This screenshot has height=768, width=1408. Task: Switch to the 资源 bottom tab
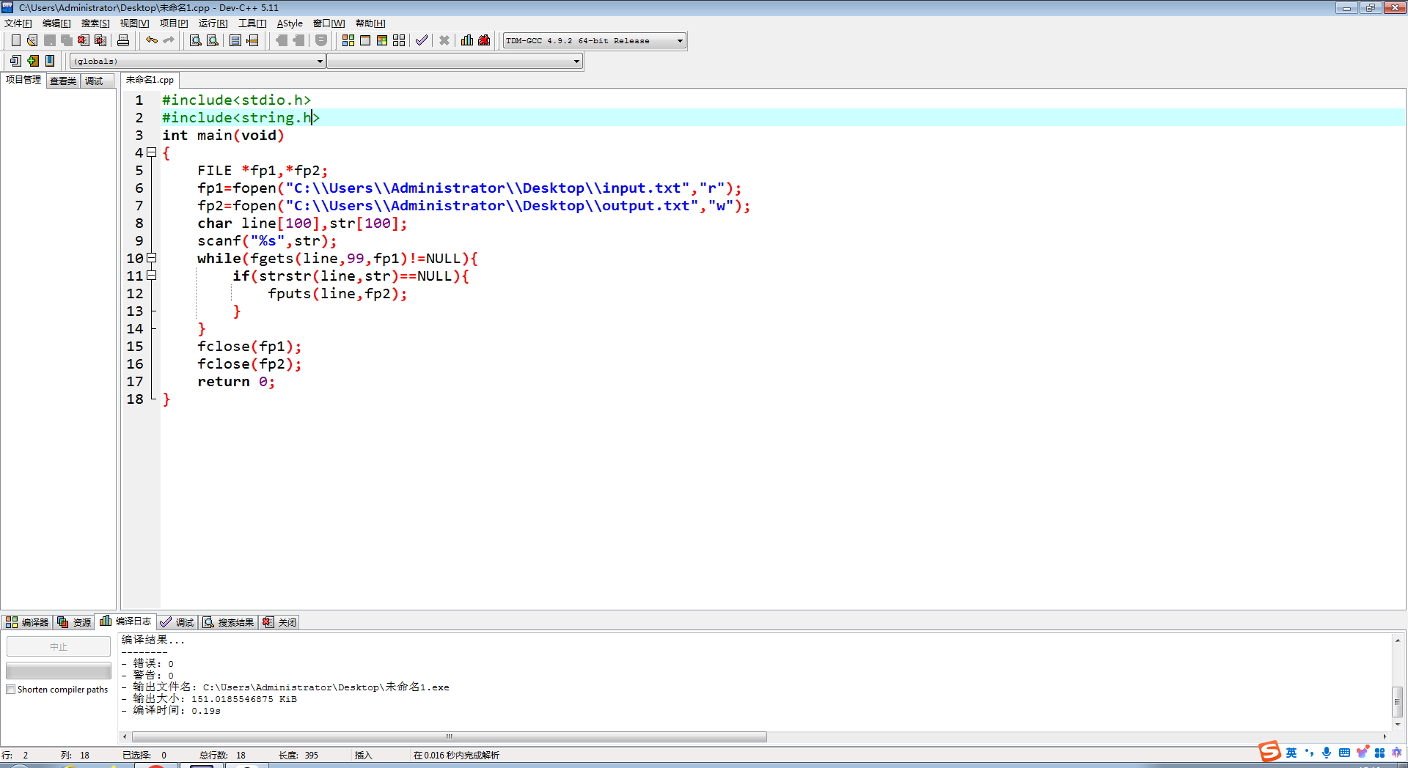[x=74, y=622]
